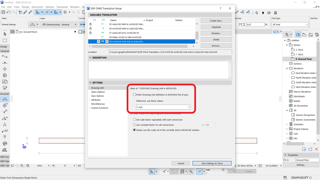Expand Schedules in the Navigator tree
Viewport: 320px width, 180px height.
click(287, 125)
